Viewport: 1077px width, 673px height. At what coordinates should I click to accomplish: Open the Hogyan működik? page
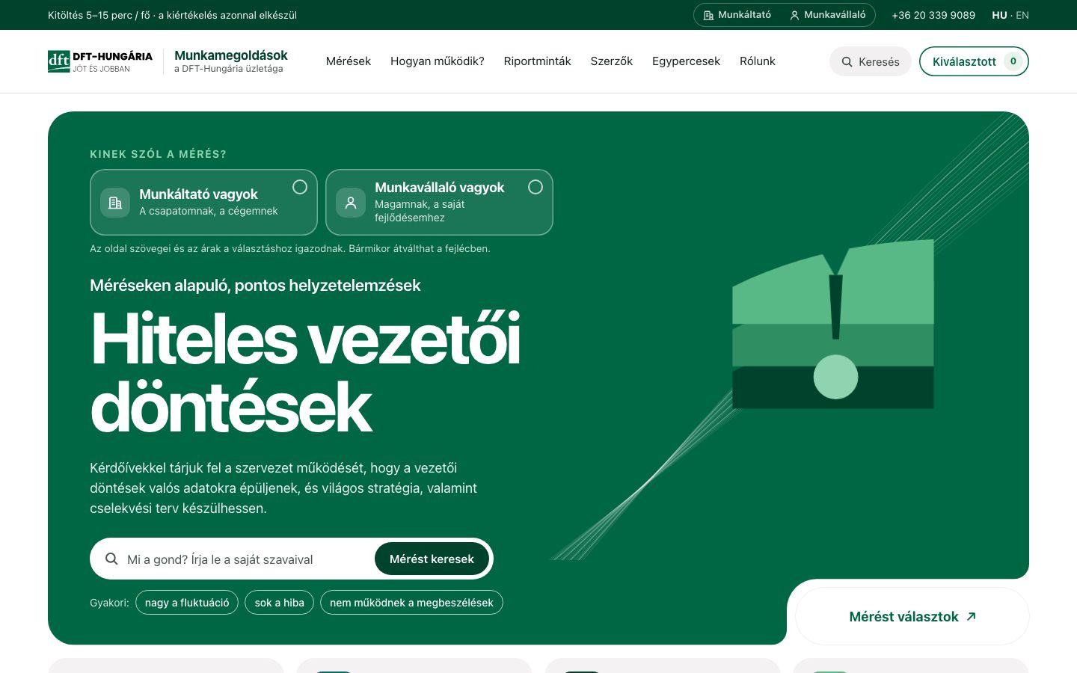click(438, 61)
